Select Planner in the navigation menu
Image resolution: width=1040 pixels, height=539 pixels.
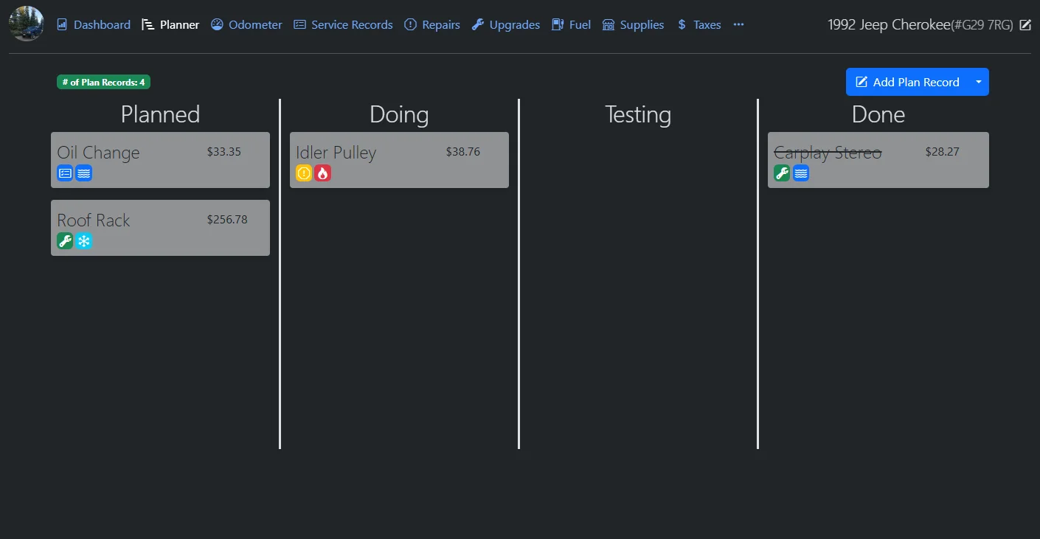coord(170,24)
